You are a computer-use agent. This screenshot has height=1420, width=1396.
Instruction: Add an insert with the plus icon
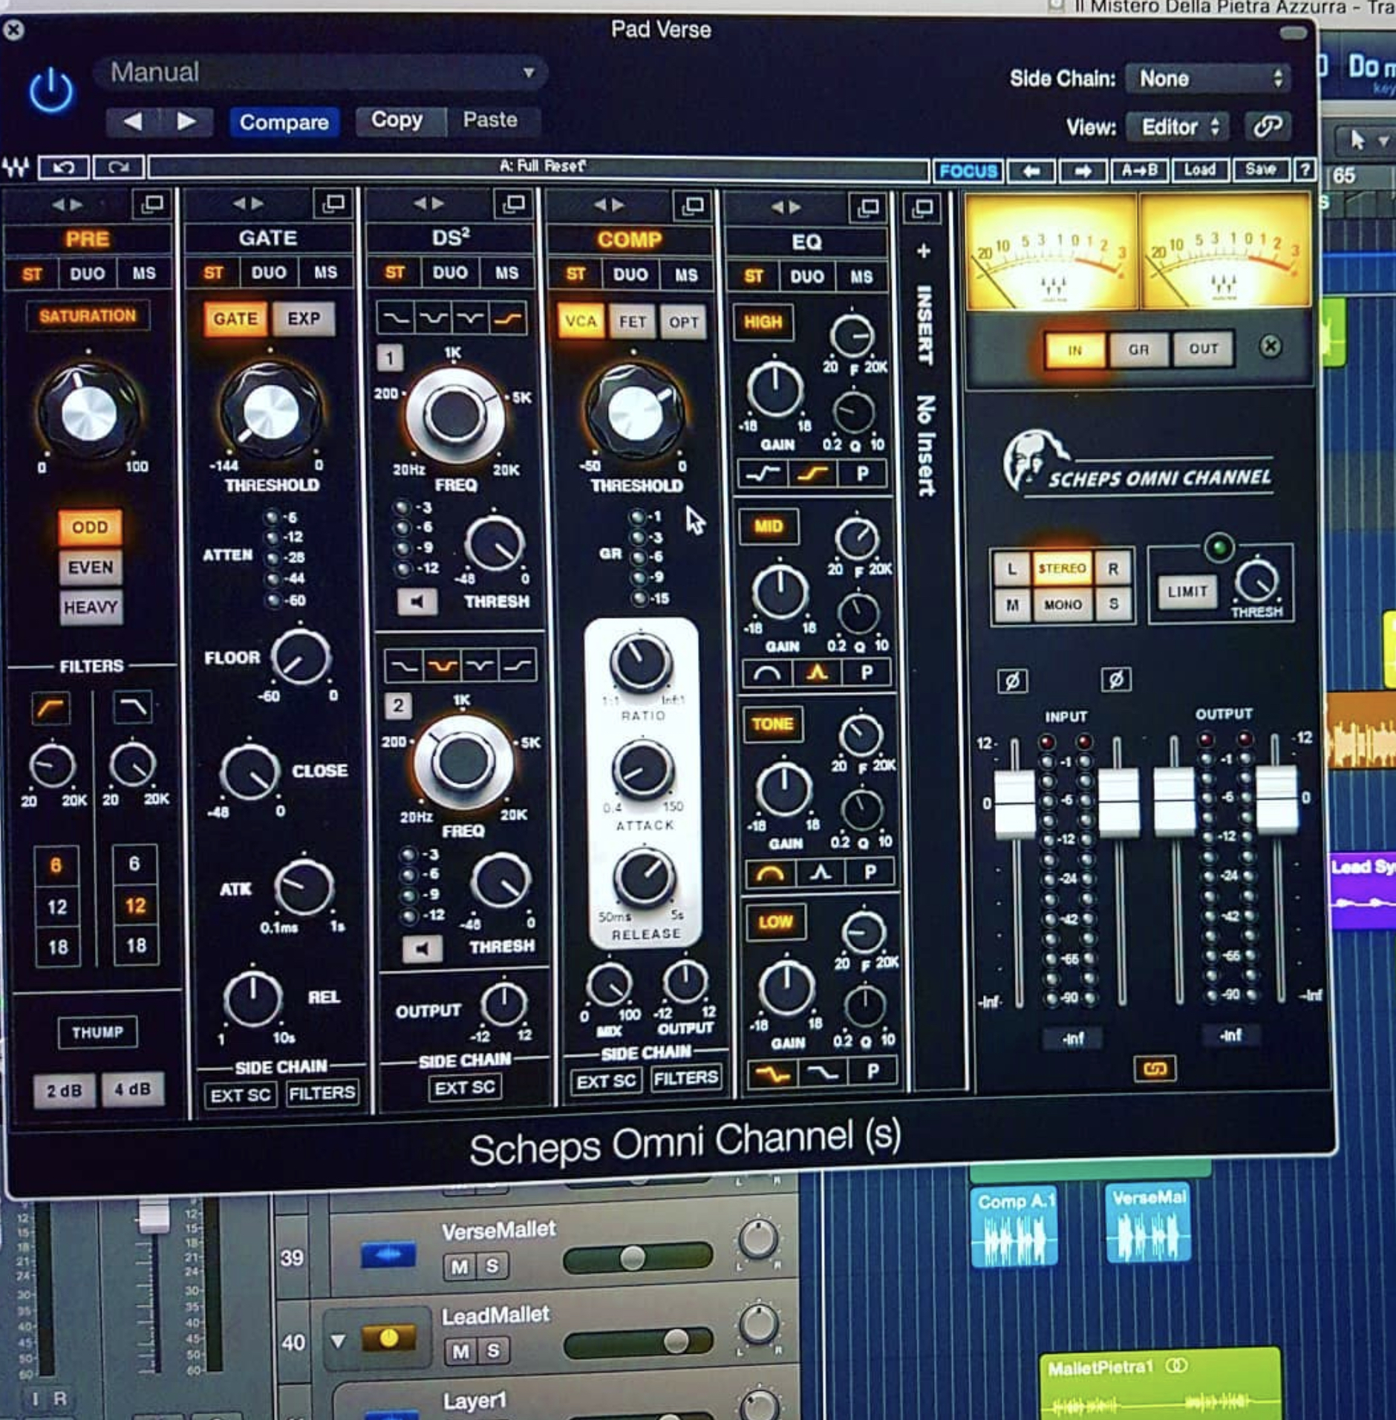pos(923,251)
